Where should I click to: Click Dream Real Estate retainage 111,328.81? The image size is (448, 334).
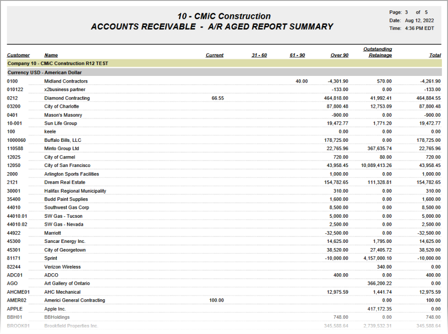click(x=380, y=182)
